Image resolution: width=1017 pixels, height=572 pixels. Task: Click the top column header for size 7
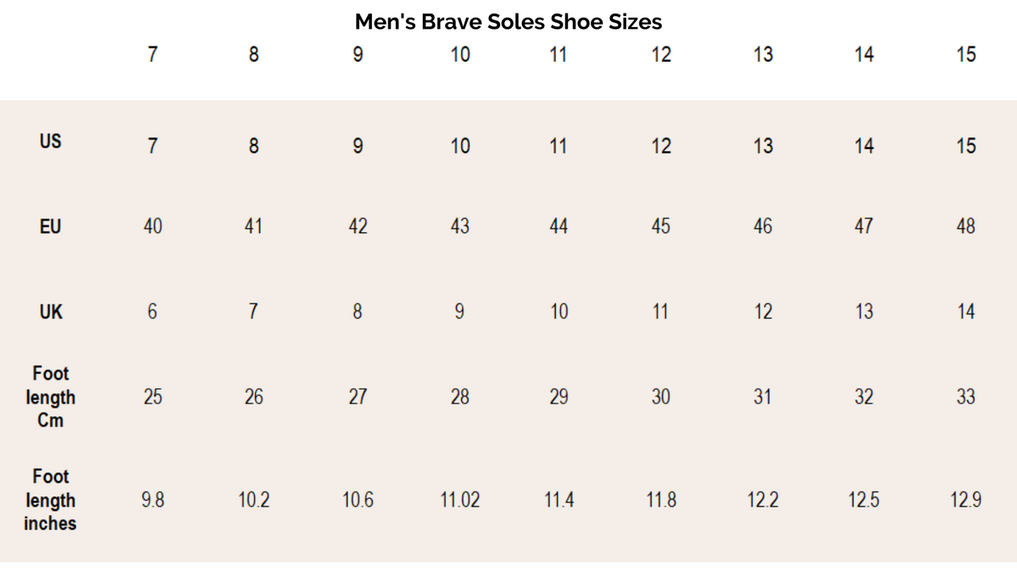point(153,54)
